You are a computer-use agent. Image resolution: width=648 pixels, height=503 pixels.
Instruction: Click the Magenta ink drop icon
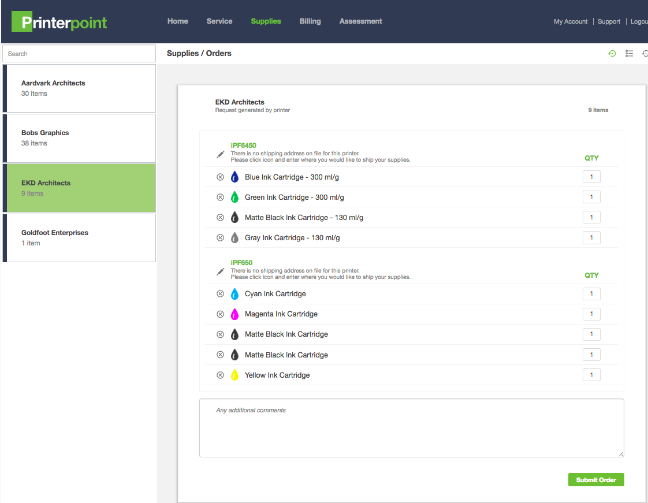coord(234,314)
